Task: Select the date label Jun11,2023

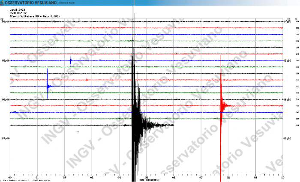Action: pos(17,10)
